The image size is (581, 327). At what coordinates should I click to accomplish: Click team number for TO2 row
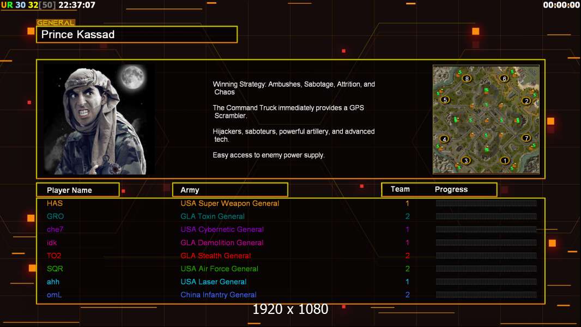tap(407, 256)
